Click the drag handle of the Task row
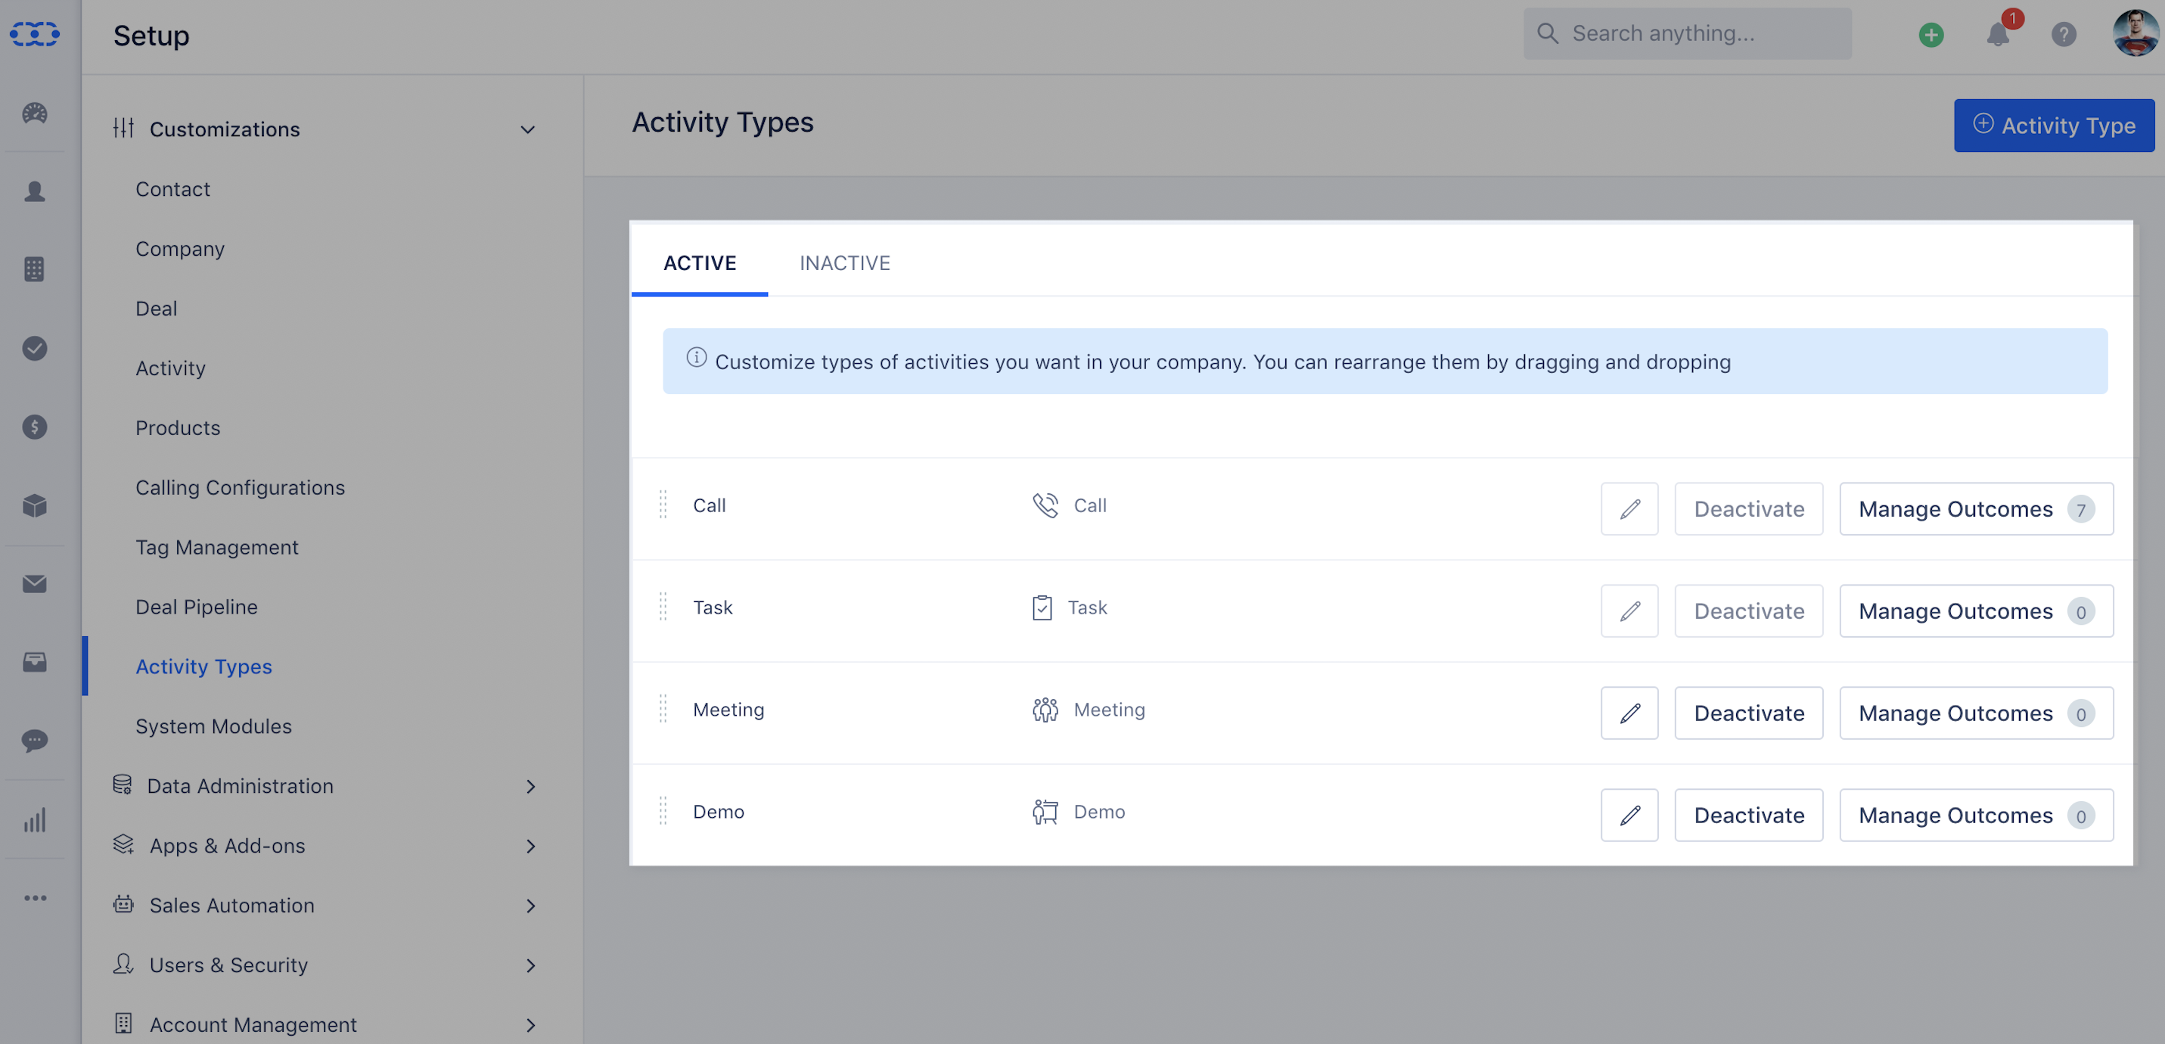Image resolution: width=2165 pixels, height=1044 pixels. (x=663, y=607)
